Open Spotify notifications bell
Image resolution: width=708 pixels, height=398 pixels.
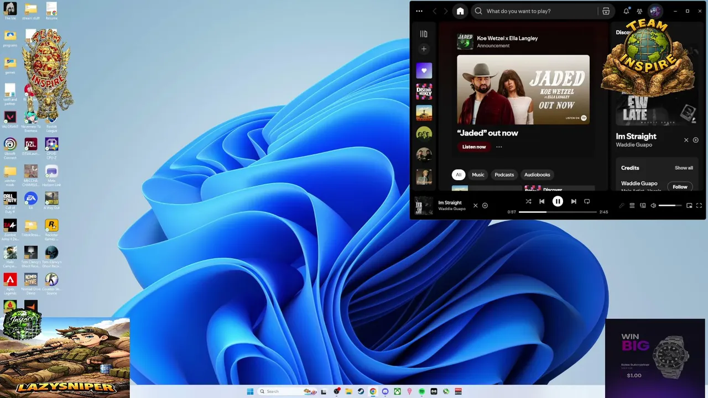tap(626, 11)
